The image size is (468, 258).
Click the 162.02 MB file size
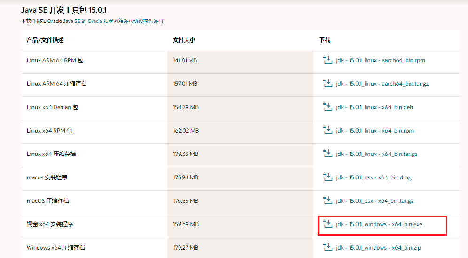(x=186, y=131)
